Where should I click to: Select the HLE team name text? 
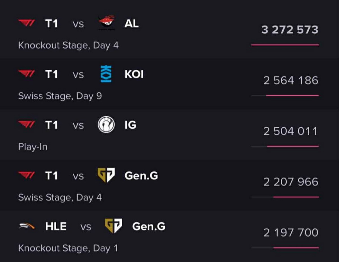click(56, 226)
